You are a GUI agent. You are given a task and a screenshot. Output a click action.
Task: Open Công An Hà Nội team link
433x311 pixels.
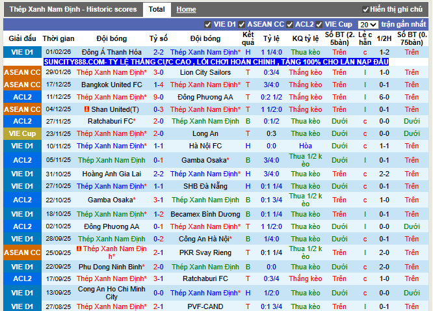[x=203, y=239]
